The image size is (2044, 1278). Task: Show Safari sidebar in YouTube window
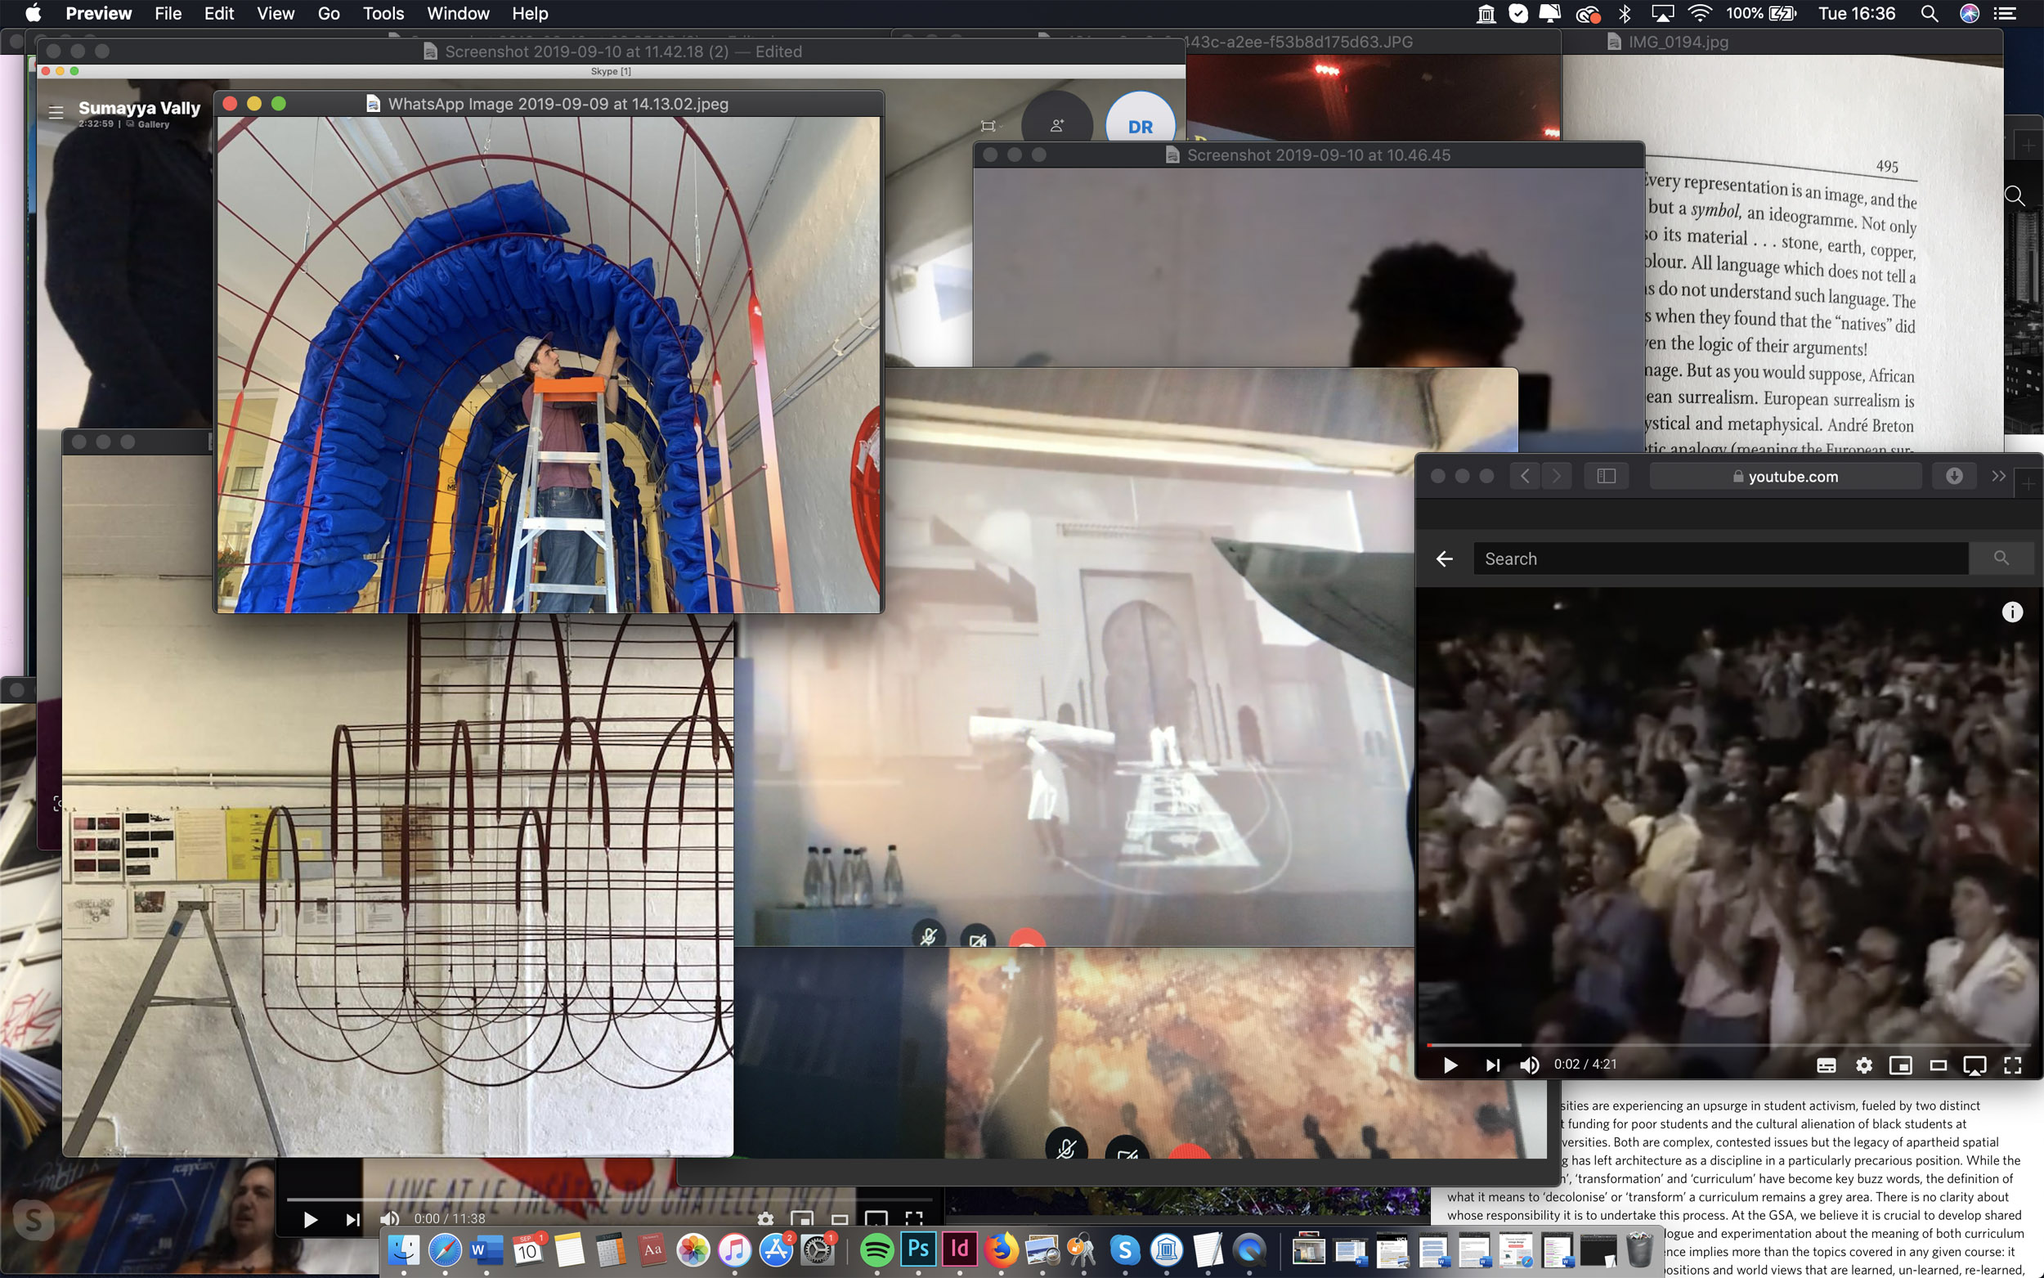[1606, 476]
